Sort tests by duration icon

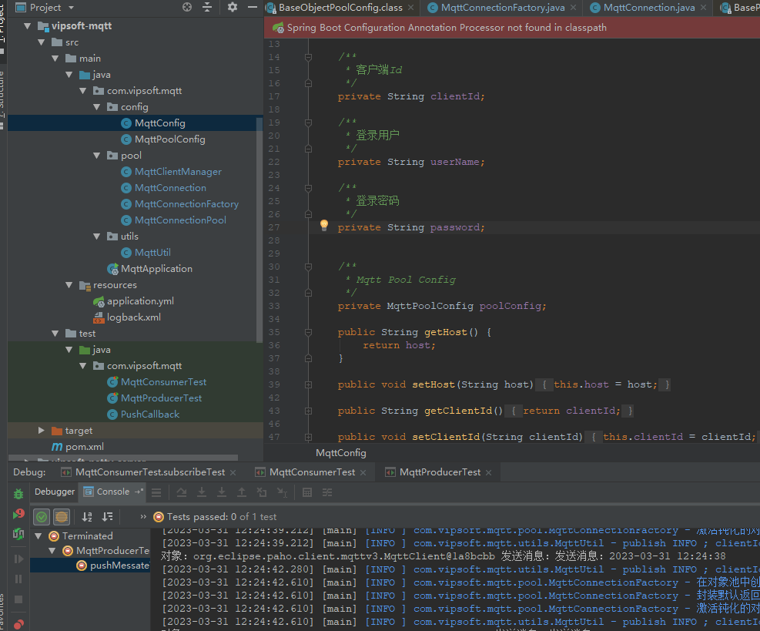108,517
